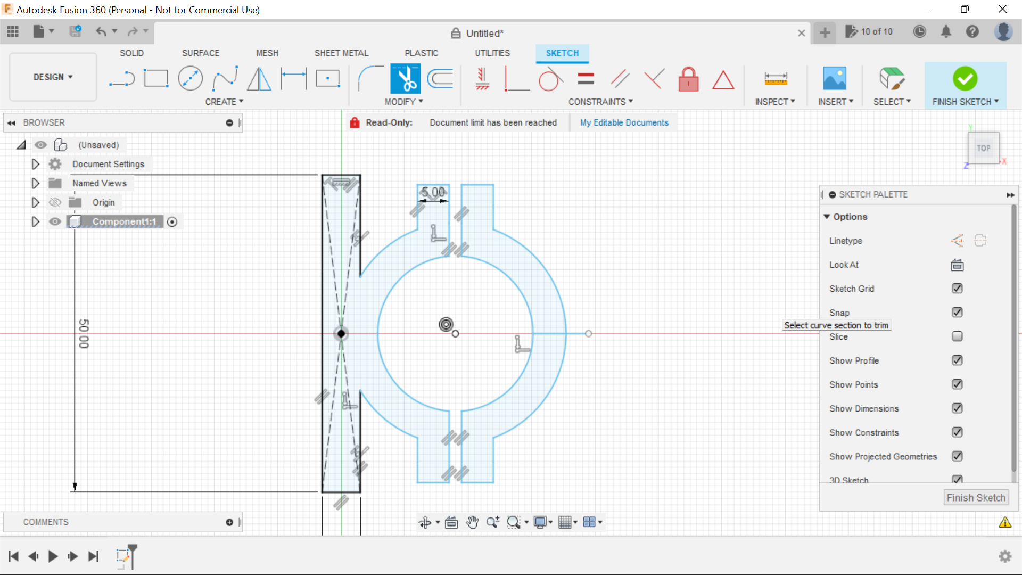
Task: Activate the 2-Point Rectangle tool
Action: tap(156, 78)
